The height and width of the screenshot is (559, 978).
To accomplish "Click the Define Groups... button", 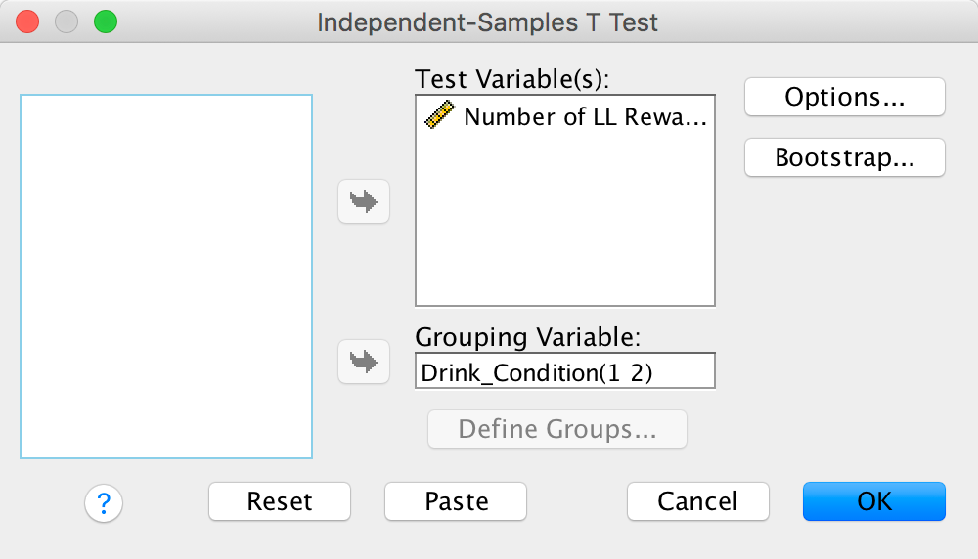I will coord(557,429).
